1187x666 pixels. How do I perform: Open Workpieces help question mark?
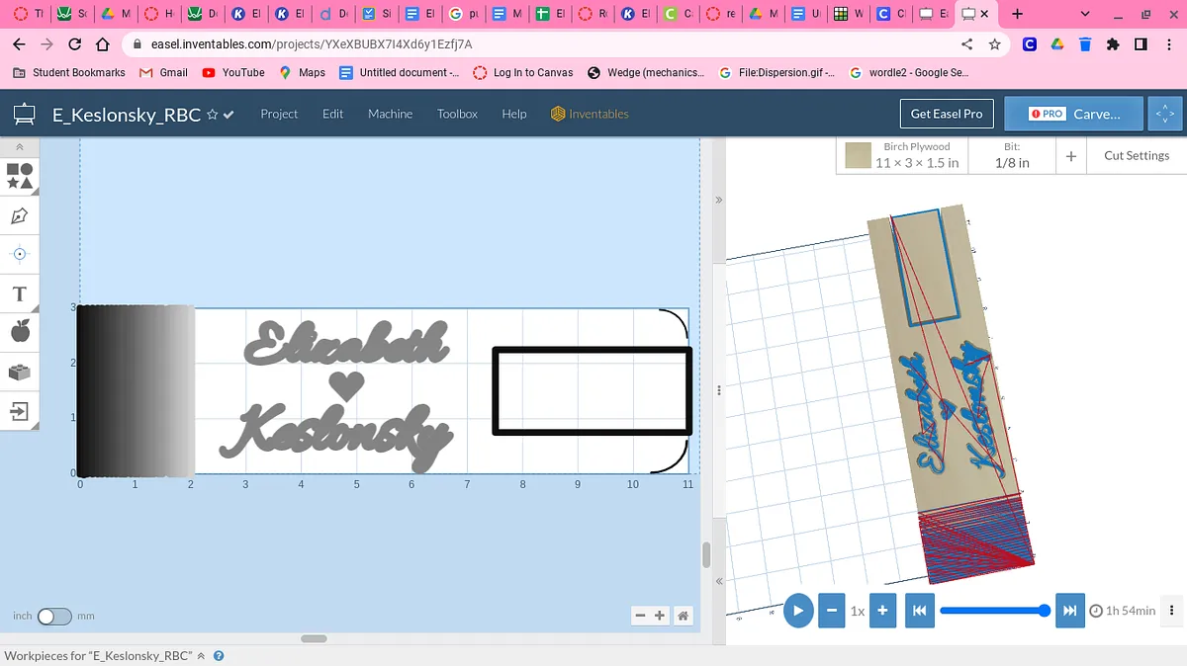click(x=219, y=656)
